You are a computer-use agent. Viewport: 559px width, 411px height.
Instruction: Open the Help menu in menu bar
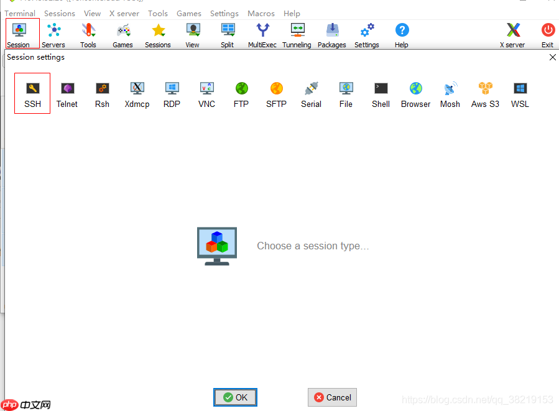coord(292,14)
